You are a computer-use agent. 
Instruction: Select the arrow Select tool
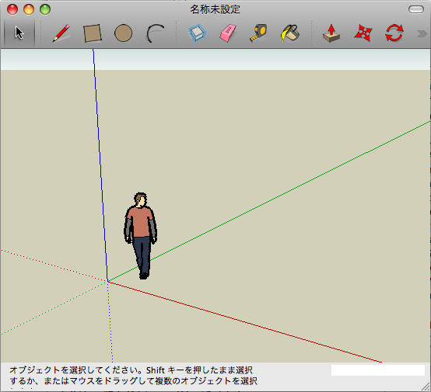(19, 33)
